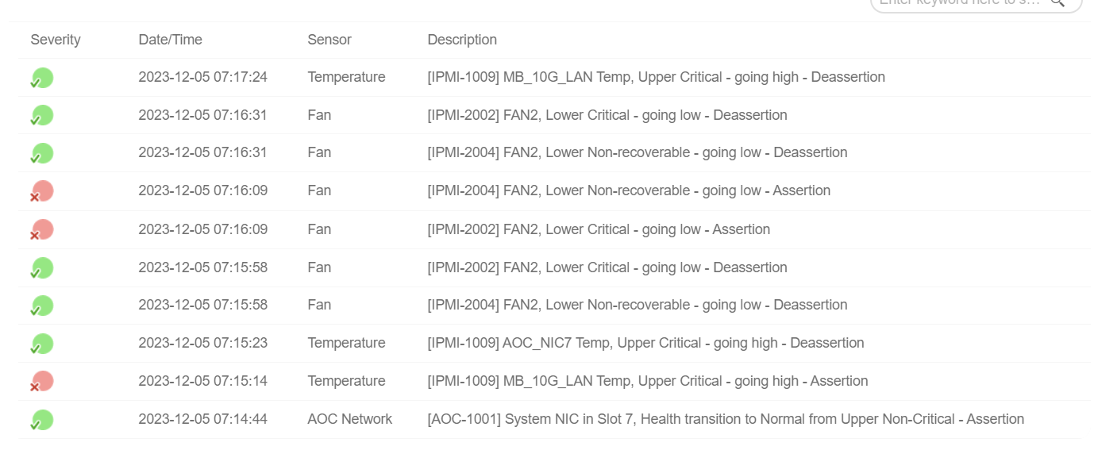The height and width of the screenshot is (450, 1098).
Task: Sort by Sensor column header
Action: tap(329, 40)
